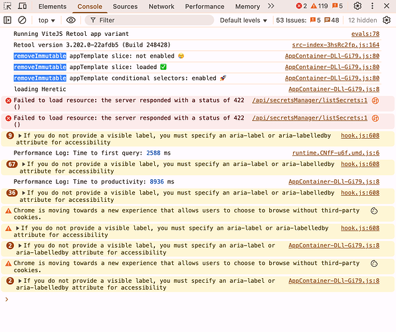The image size is (396, 332).
Task: Click the warning count badge showing 119
Action: point(319,6)
